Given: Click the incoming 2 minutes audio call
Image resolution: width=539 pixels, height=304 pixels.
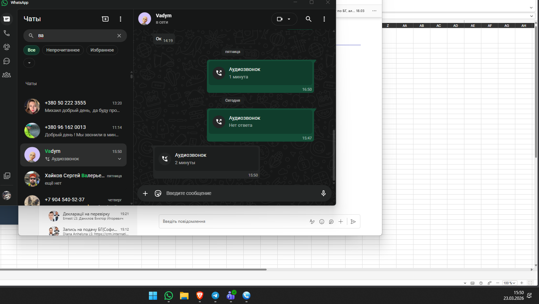Looking at the screenshot, I should click(x=207, y=162).
